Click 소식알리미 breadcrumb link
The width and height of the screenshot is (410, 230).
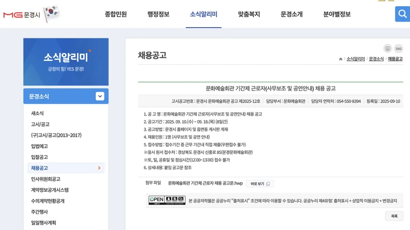(356, 59)
